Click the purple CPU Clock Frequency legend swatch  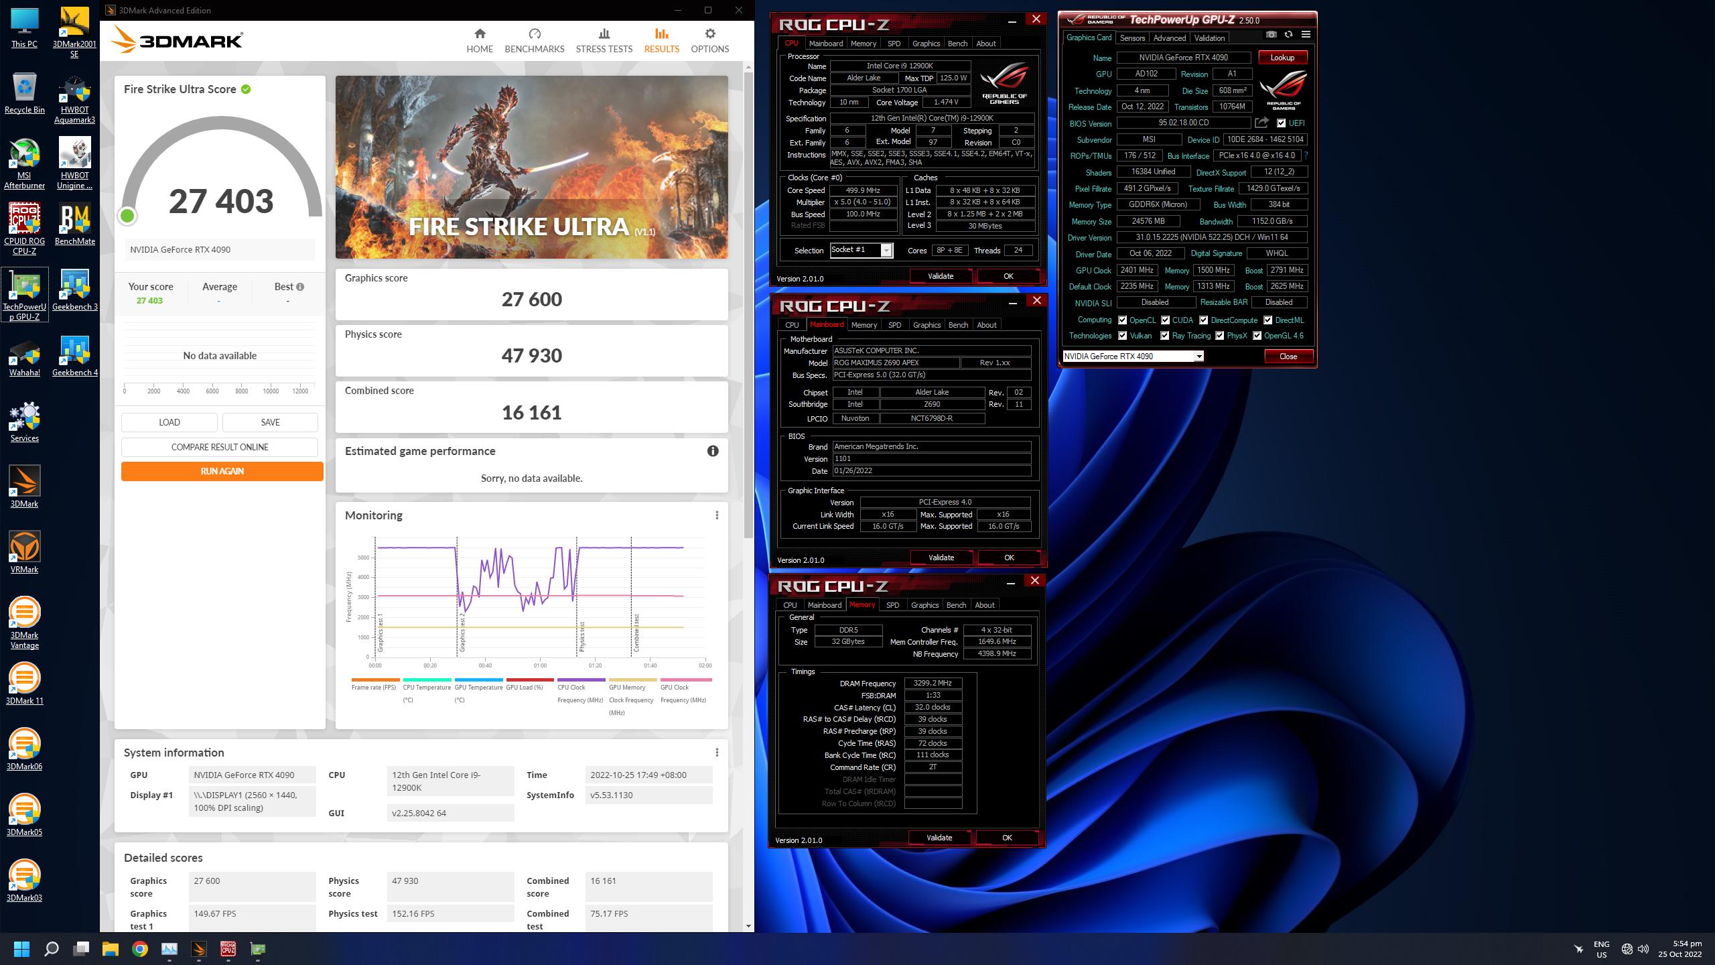point(581,680)
